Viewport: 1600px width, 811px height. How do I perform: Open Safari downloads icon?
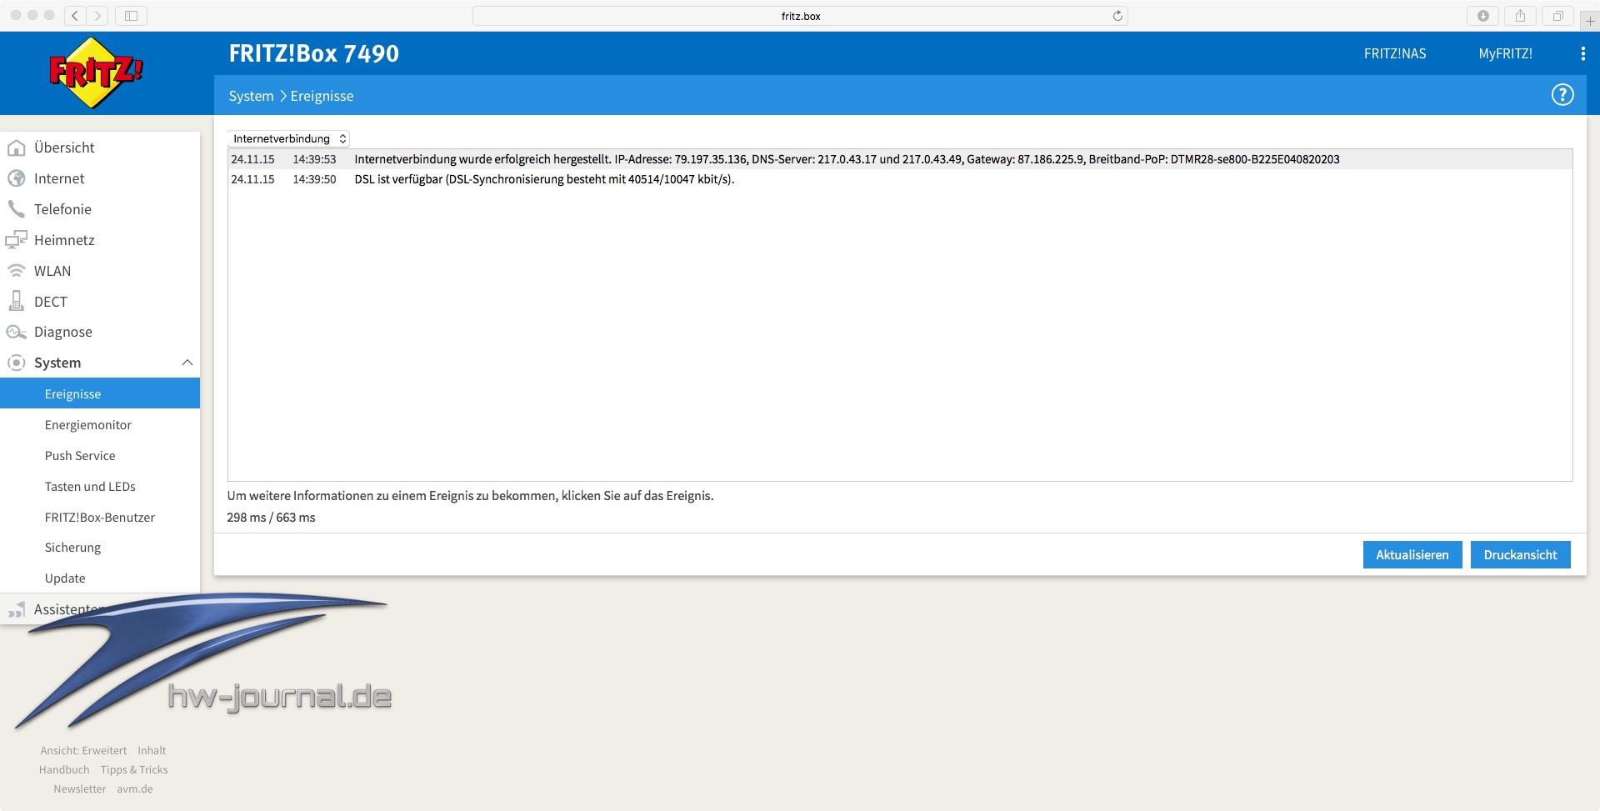click(1482, 16)
